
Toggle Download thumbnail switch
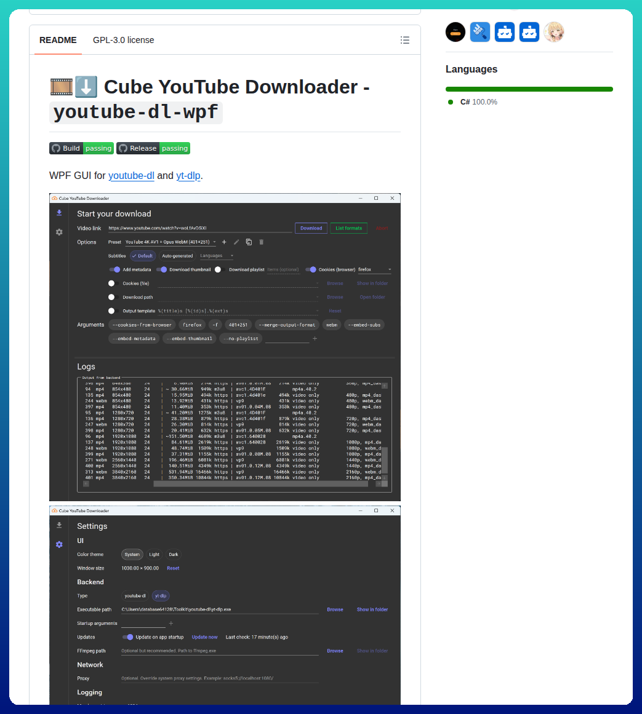click(161, 269)
